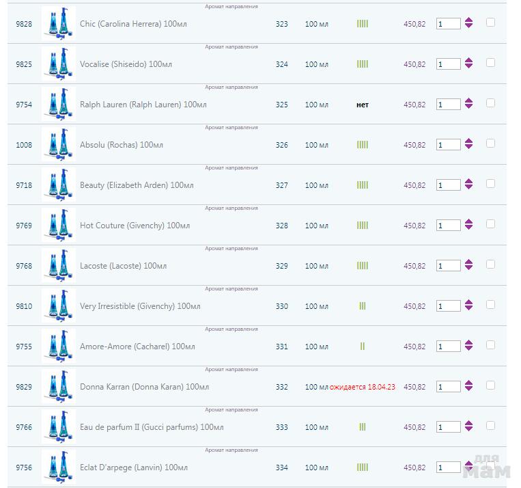Decrease quantity arrow for Ralph Lauren row
This screenshot has width=521, height=488.
pyautogui.click(x=468, y=108)
